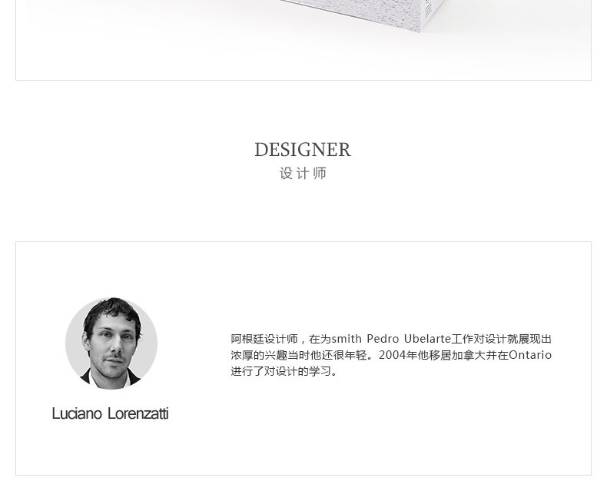This screenshot has height=491, width=607.
Task: Click the word Ontario in the bio
Action: [x=530, y=355]
